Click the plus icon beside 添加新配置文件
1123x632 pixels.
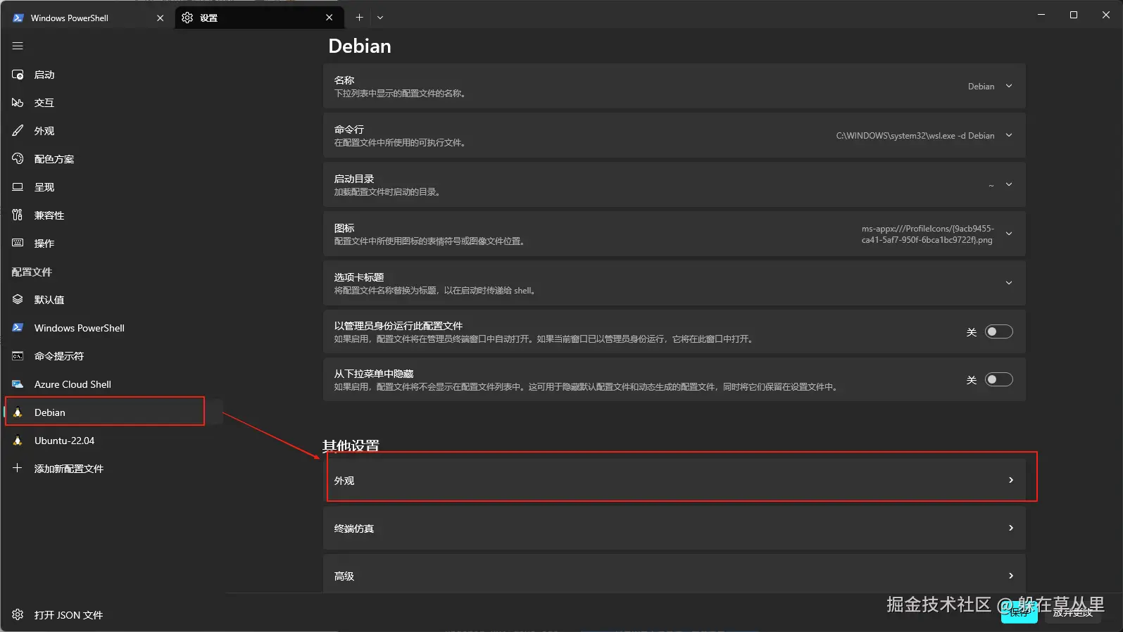[18, 468]
